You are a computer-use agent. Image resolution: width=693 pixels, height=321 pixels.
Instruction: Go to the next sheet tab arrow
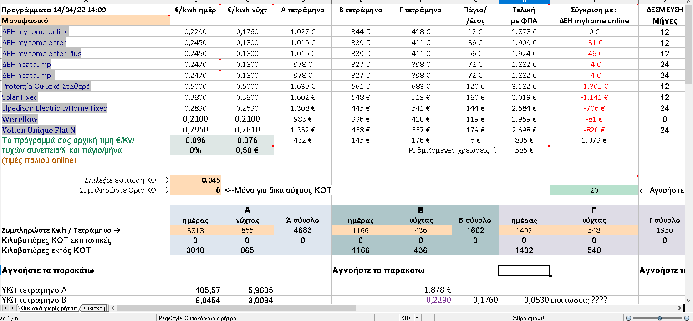(5, 308)
